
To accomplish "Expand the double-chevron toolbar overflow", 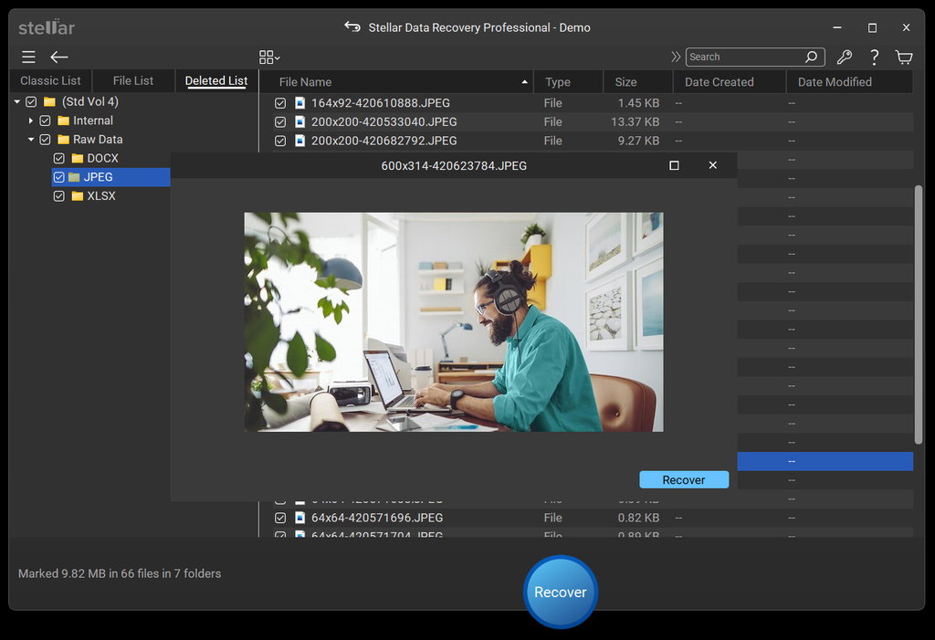I will [676, 57].
